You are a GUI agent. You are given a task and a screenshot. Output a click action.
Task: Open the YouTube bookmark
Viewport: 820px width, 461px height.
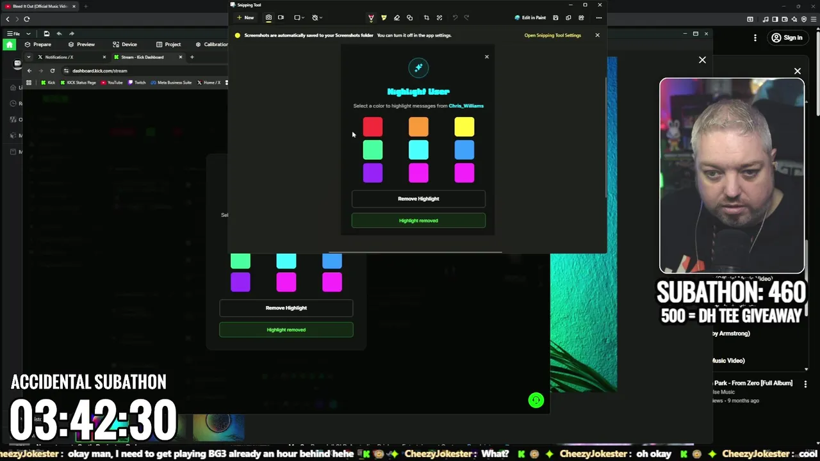(111, 83)
